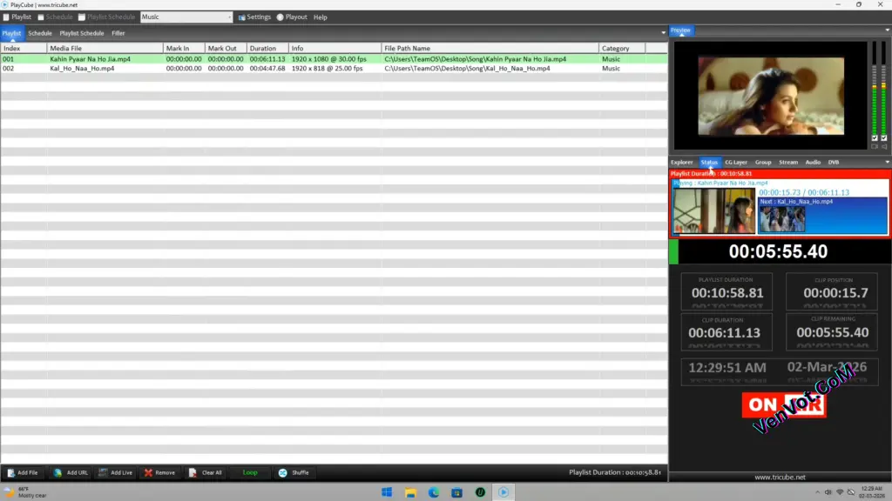Screen dimensions: 892x501
Task: Open Settings from the top toolbar
Action: (242, 17)
